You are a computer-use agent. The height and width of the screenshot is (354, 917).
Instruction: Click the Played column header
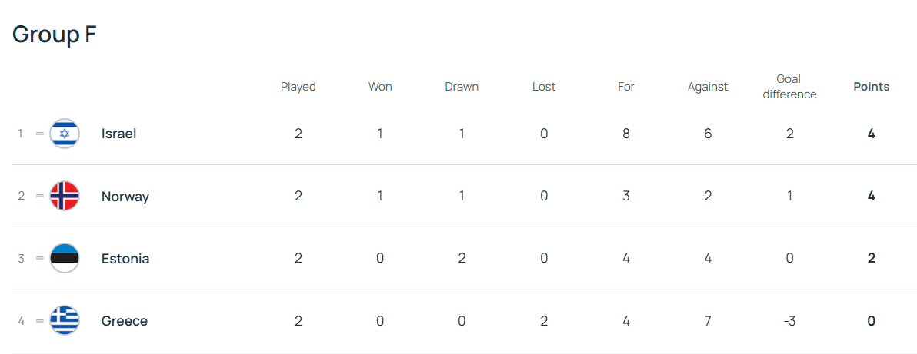tap(298, 87)
